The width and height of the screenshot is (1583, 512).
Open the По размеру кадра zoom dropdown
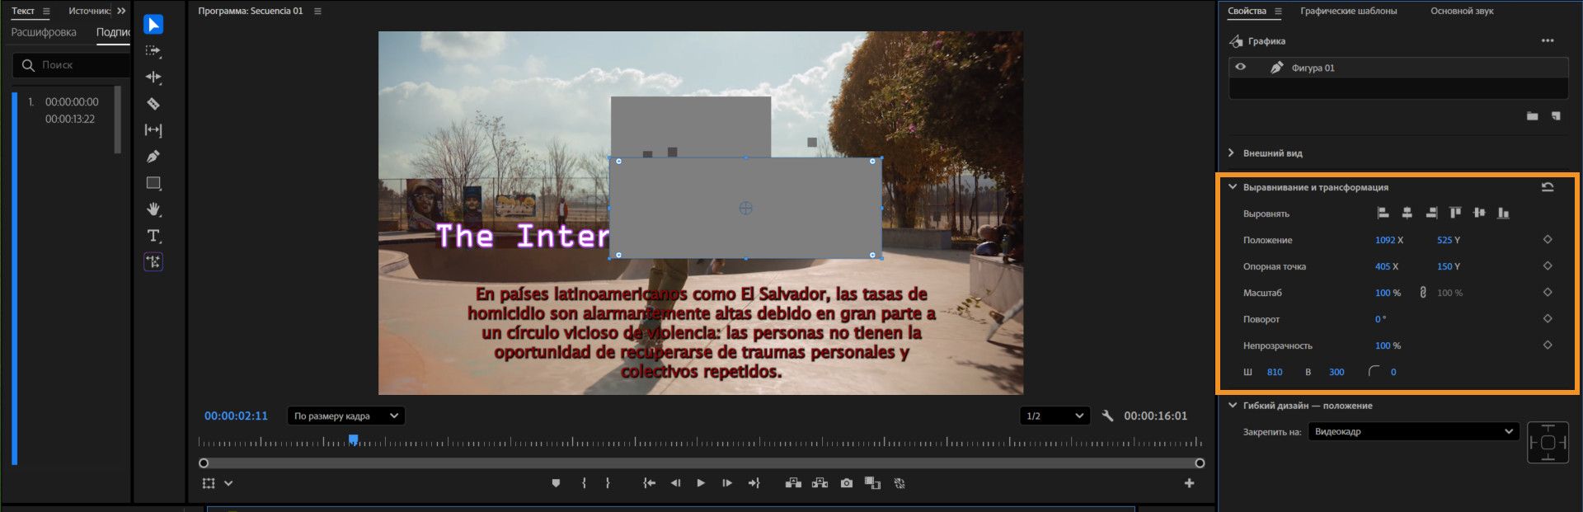point(345,416)
